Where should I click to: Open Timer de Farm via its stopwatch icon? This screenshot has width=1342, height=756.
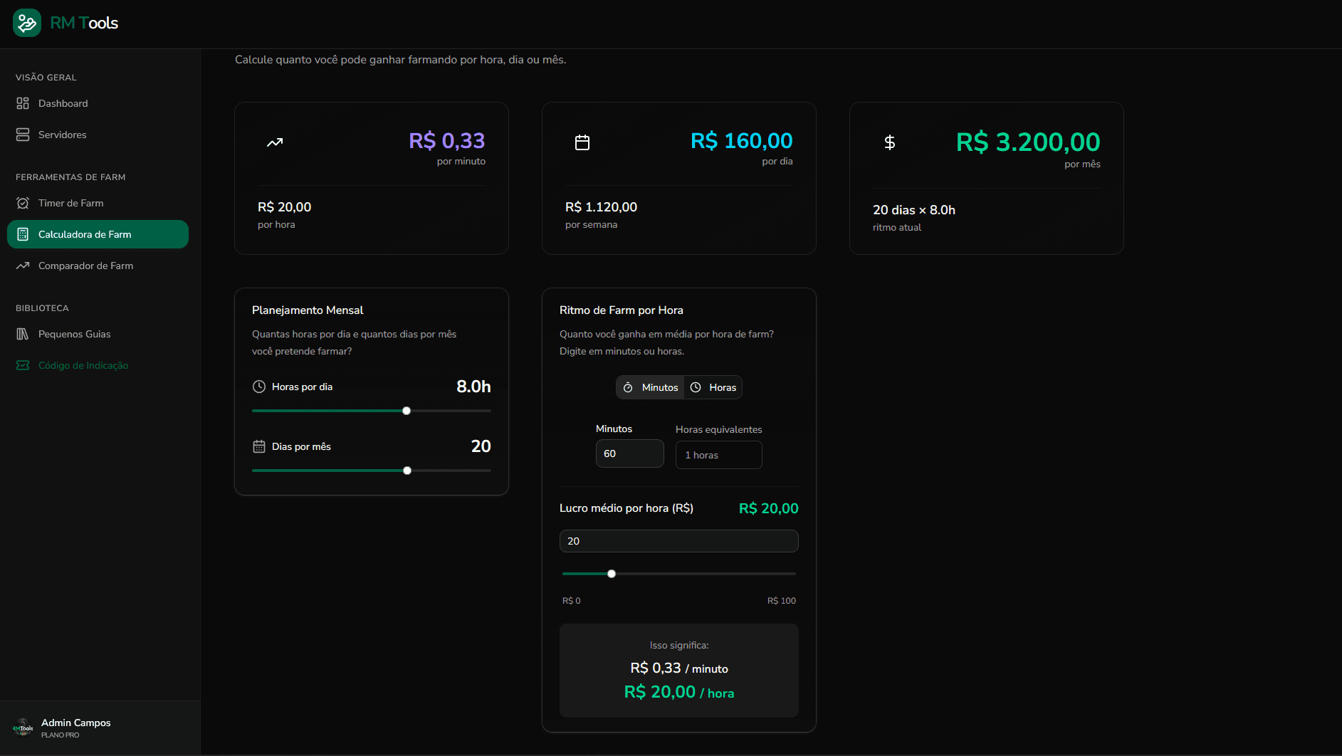tap(22, 203)
